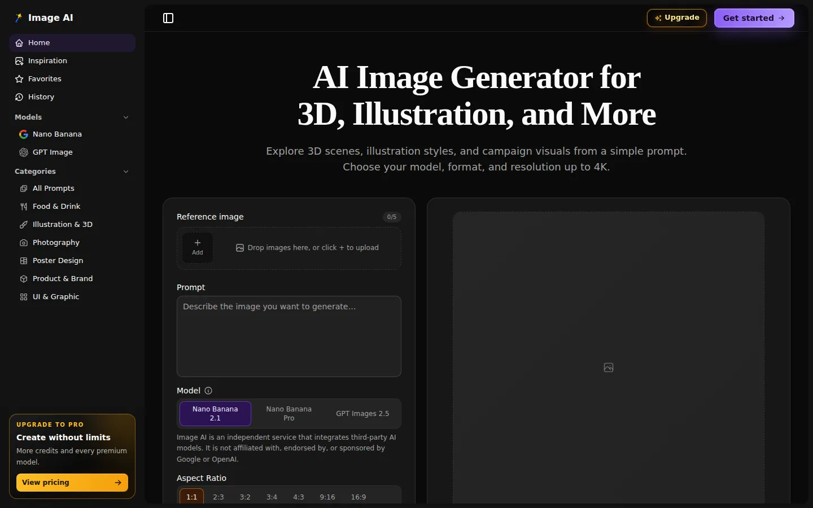Click the Food & Drink utensils icon
Image resolution: width=813 pixels, height=508 pixels.
pyautogui.click(x=24, y=207)
